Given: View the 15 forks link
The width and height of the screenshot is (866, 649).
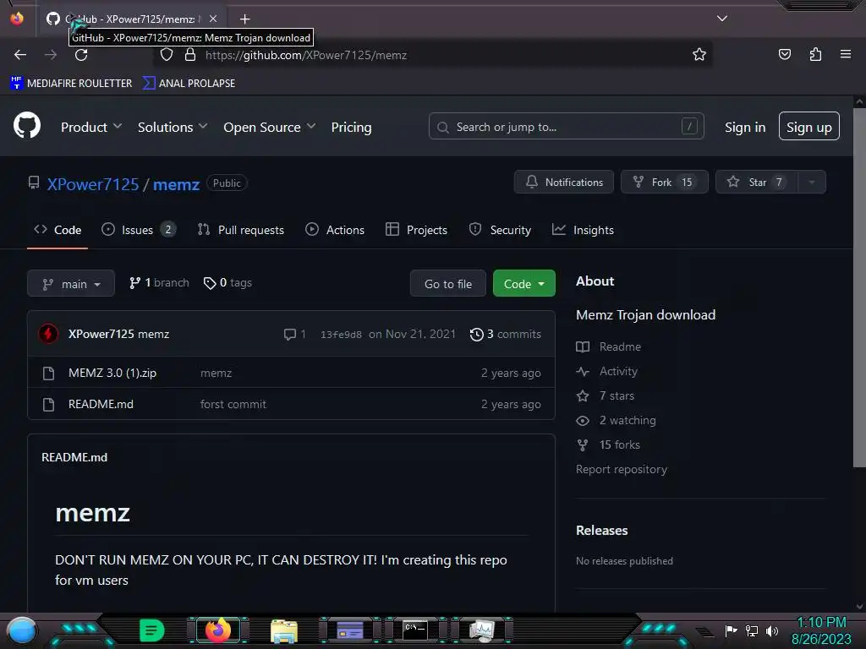Looking at the screenshot, I should (608, 444).
